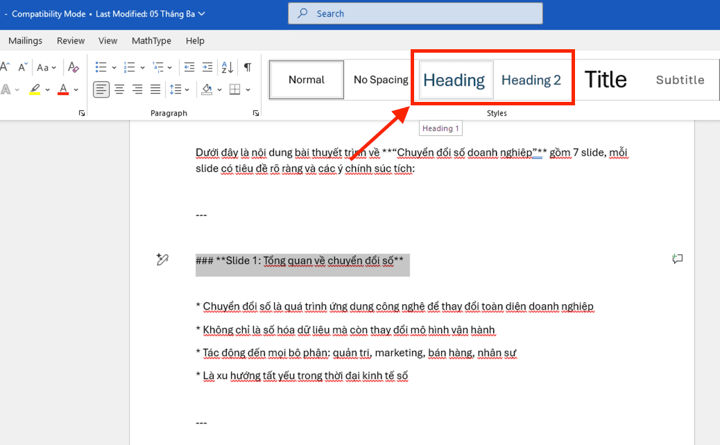Click the Decrease Font Size icon
Screen dimensions: 720x445
(23, 67)
